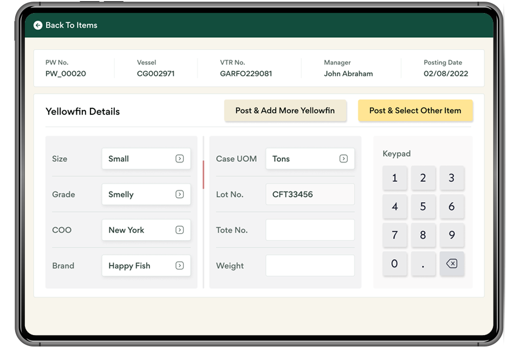Go back via Back To Items link
Viewport: 520px width, 347px height.
coord(71,25)
